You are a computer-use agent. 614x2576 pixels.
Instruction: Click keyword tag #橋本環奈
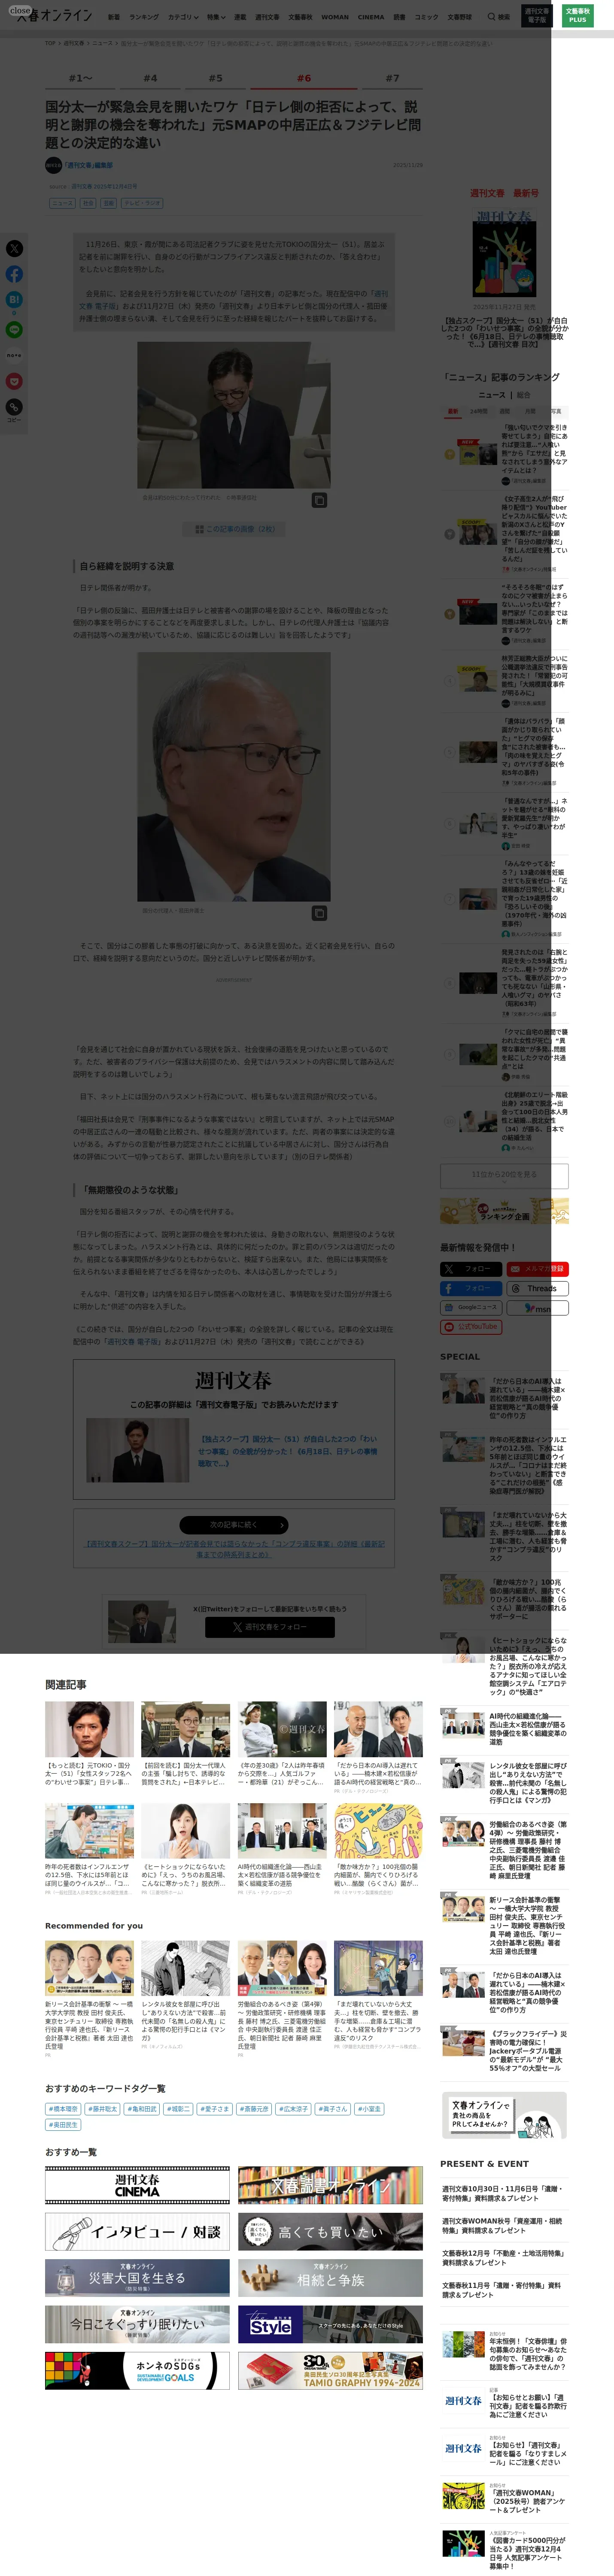pyautogui.click(x=63, y=2109)
